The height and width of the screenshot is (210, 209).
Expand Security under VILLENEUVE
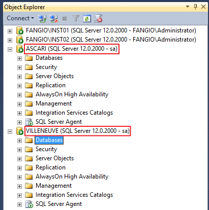coord(19,150)
